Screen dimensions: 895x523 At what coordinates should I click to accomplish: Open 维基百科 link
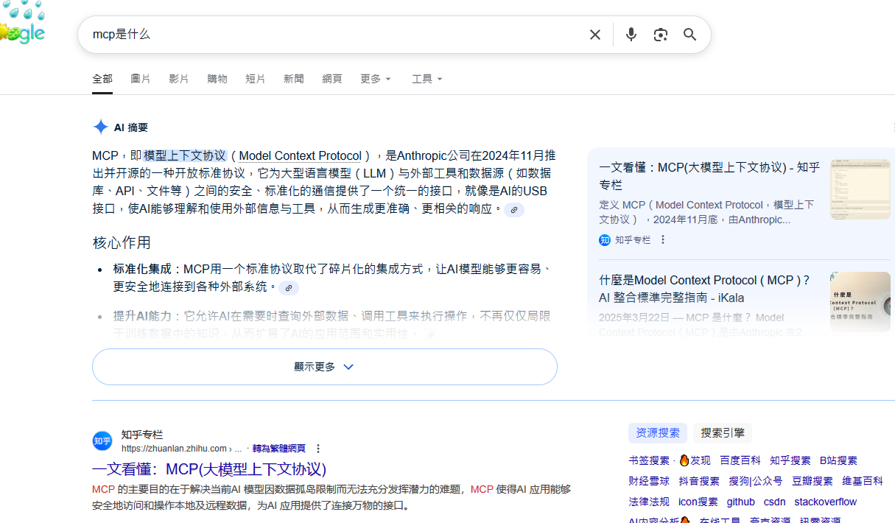(x=863, y=481)
